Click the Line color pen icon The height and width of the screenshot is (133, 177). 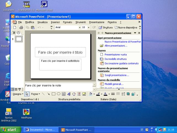point(98,94)
